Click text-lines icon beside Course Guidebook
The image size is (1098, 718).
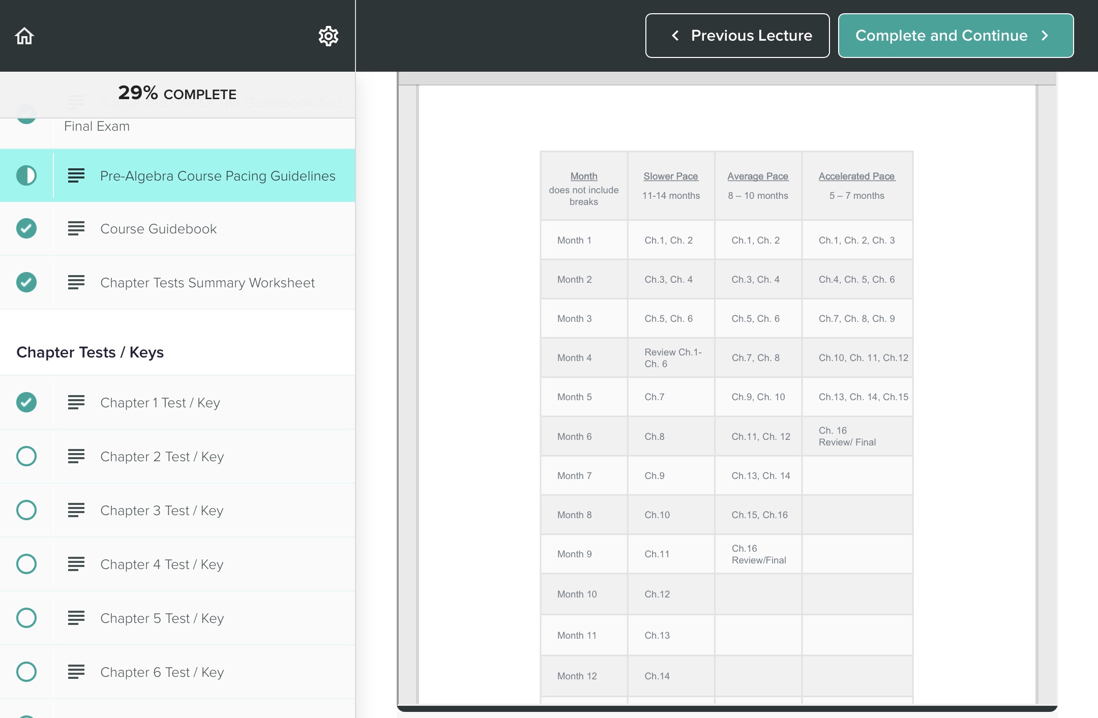point(76,229)
